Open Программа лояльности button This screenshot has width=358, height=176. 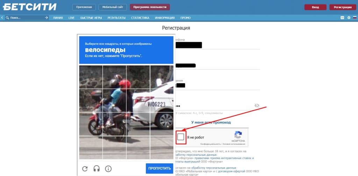pos(150,7)
